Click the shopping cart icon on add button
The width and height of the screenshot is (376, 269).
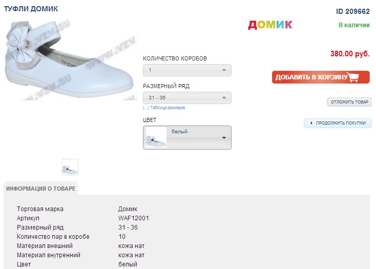click(353, 77)
